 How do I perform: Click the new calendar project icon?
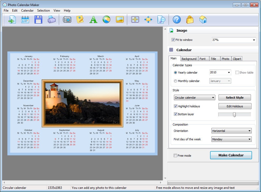tap(25, 20)
